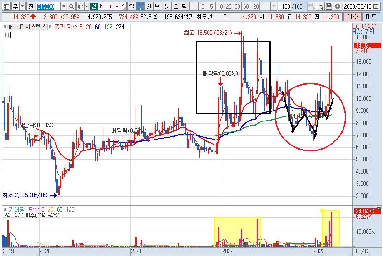Select the 120 interval button
Viewport: 383px width, 256px height.
pyautogui.click(x=254, y=6)
